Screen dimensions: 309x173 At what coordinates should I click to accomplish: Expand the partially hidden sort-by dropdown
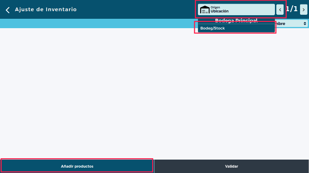pyautogui.click(x=291, y=24)
